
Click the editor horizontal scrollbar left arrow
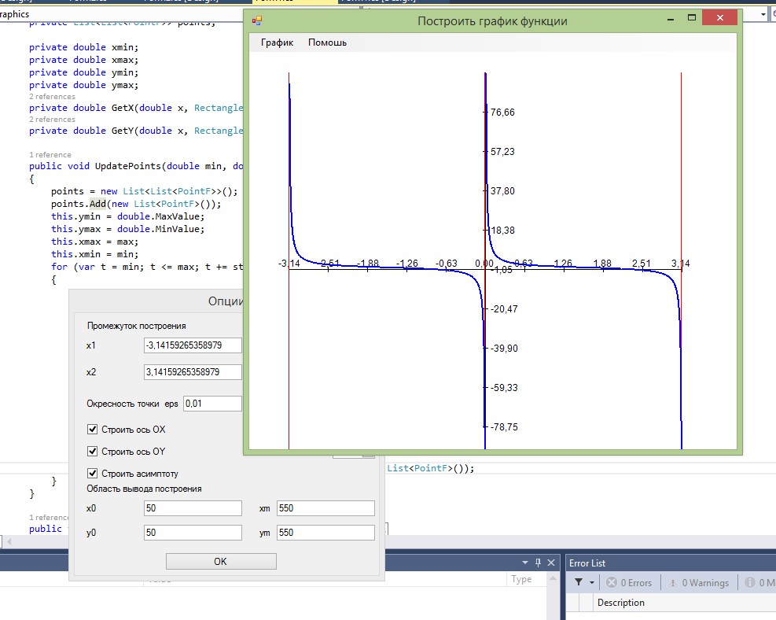coord(9,542)
